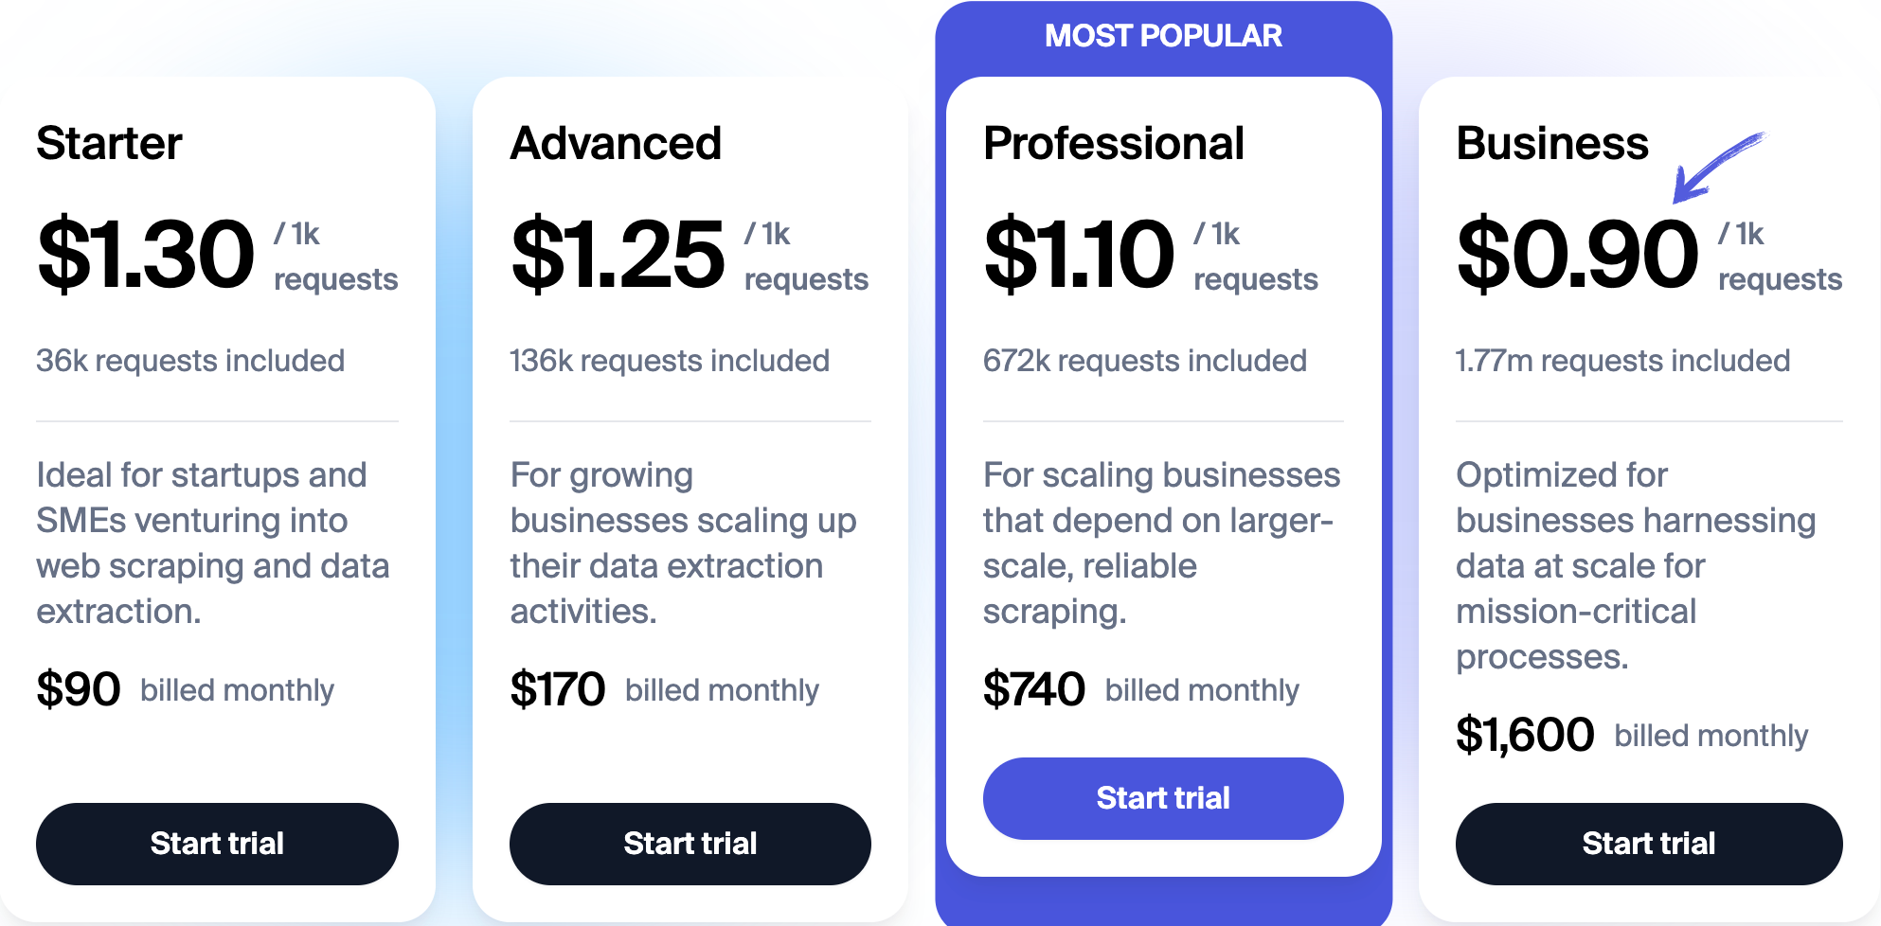
Task: Click the $740 billed monthly amount
Action: 1034,689
